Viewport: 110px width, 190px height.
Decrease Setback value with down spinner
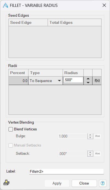[x=90, y=155]
